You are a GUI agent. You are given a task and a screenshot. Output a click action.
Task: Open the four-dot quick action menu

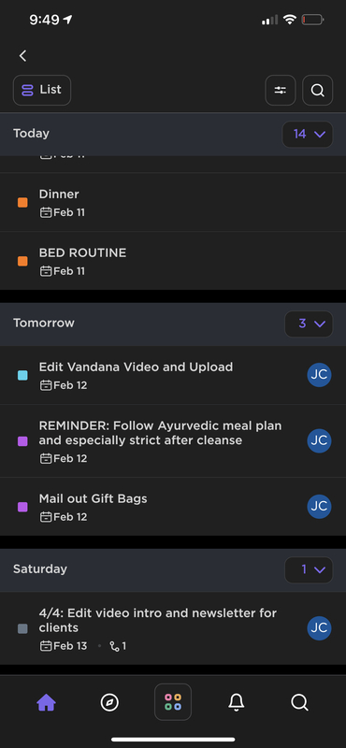(173, 702)
